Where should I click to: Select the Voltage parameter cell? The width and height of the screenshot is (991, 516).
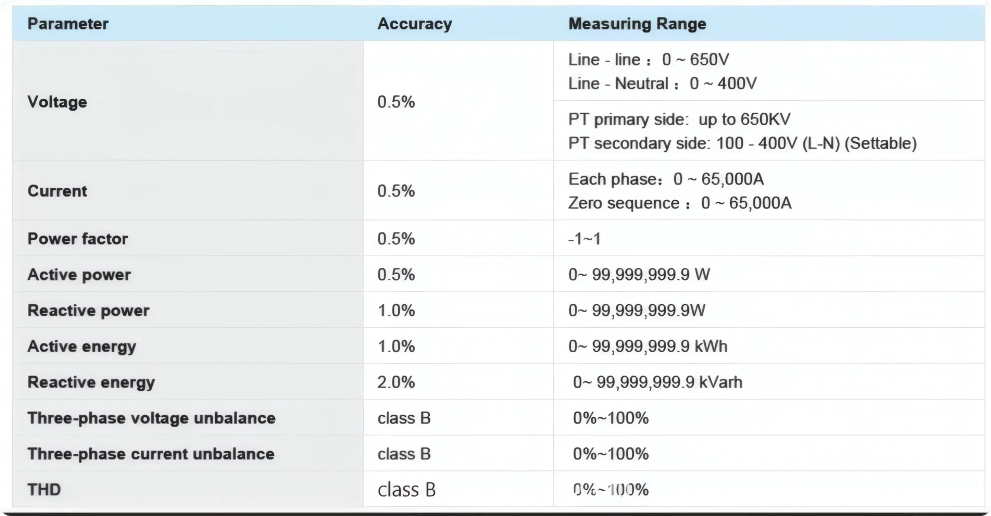[57, 102]
